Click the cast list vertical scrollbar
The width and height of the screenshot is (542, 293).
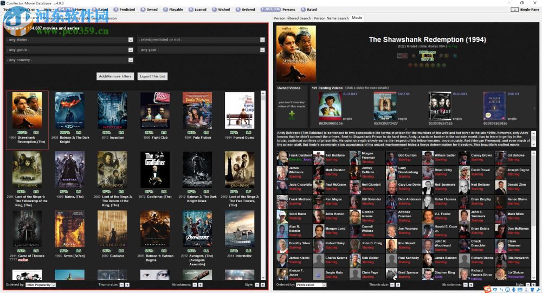tap(533, 215)
